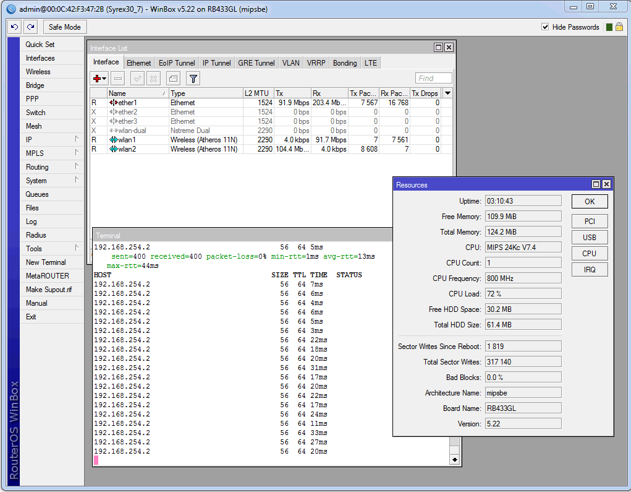Click the ether2 interface icon
The width and height of the screenshot is (631, 492).
pos(114,112)
